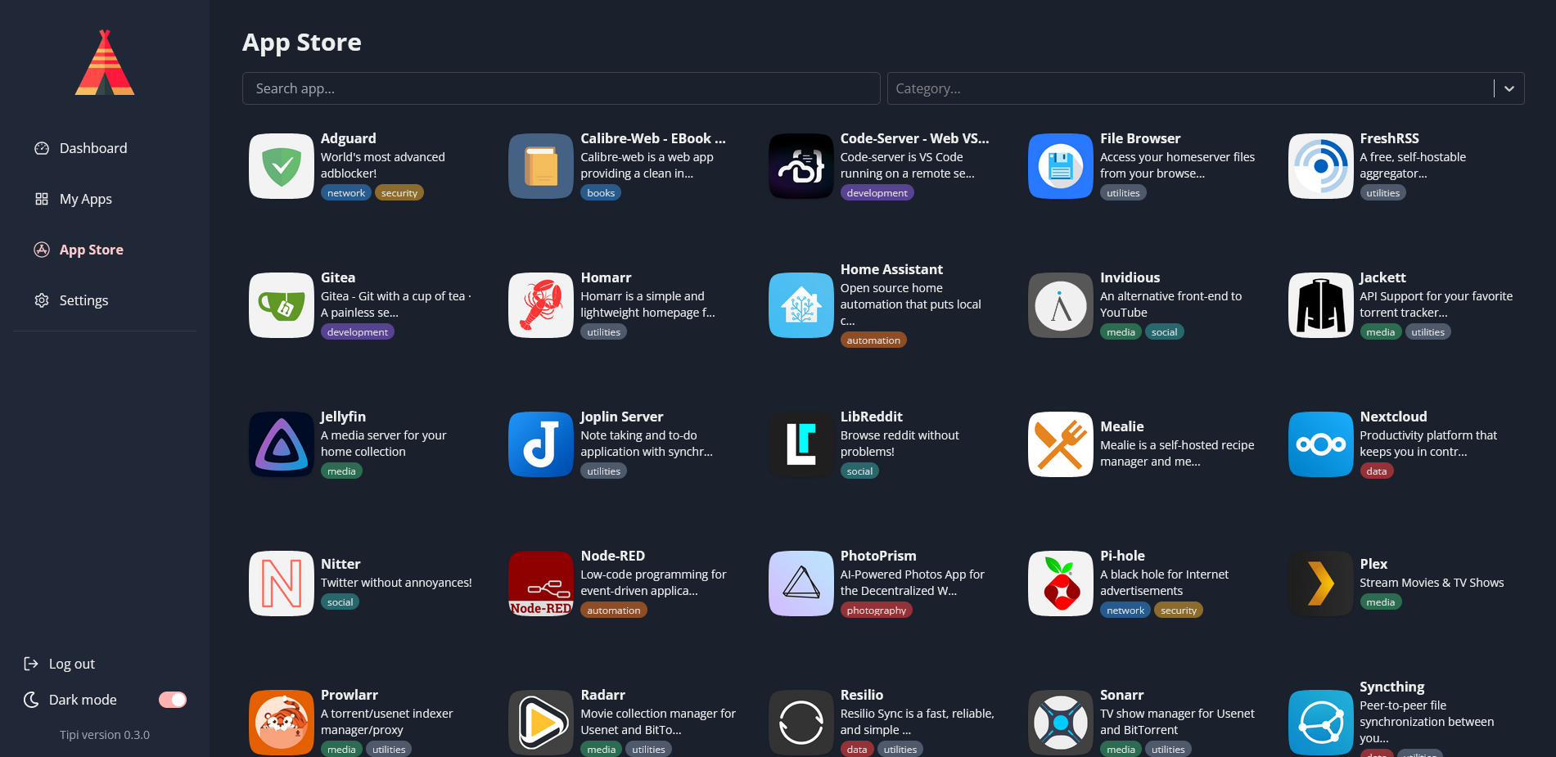Screen dimensions: 1556x757
Task: Click the development tag on Code-Server
Action: 877,193
